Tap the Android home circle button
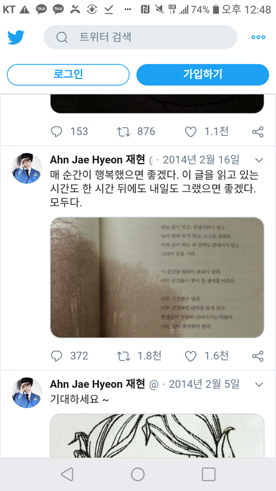276x491 pixels. click(x=137, y=474)
